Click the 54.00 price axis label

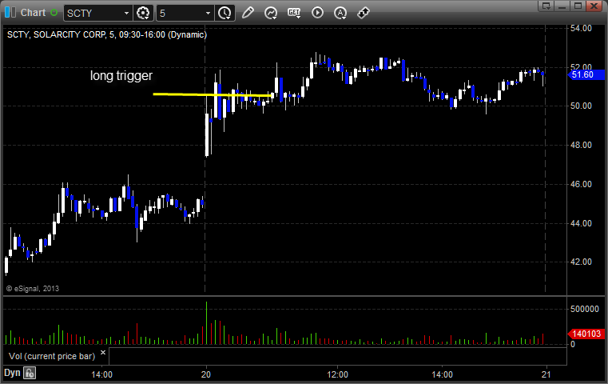[x=581, y=28]
